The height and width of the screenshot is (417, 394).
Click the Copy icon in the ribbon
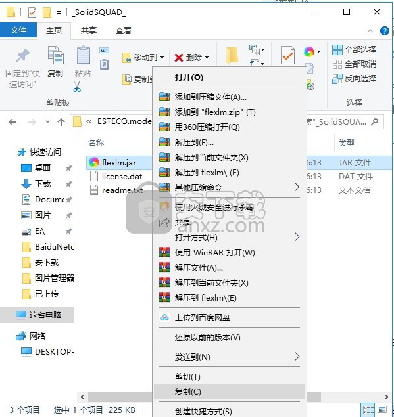tap(55, 55)
